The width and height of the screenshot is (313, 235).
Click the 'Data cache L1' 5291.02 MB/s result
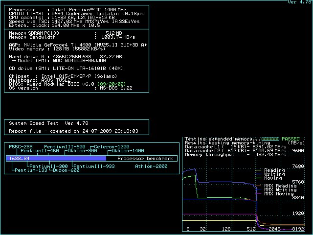pos(236,147)
